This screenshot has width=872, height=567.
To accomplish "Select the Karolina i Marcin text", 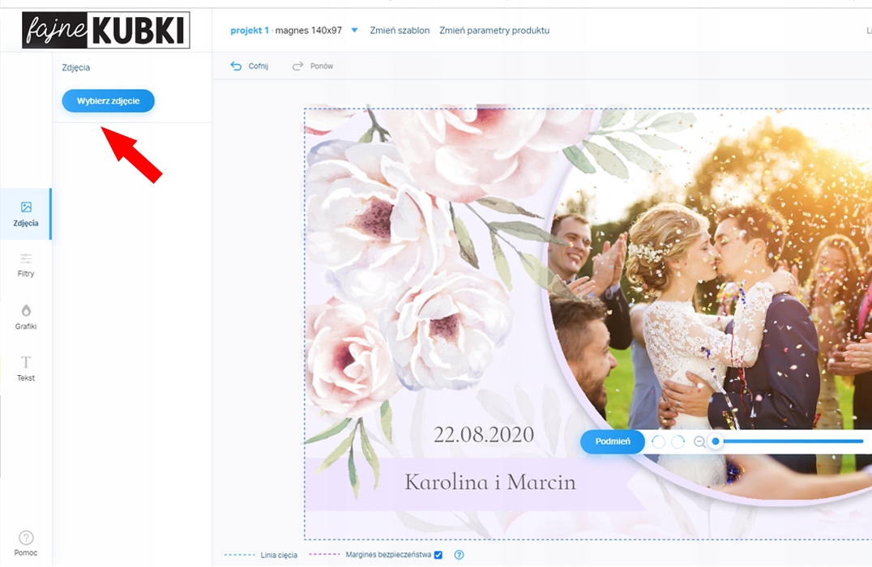I will click(490, 482).
